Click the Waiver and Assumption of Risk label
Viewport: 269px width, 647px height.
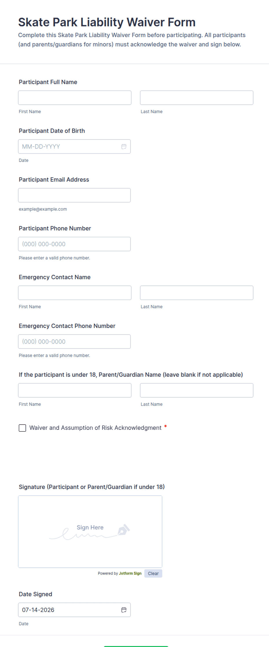95,428
